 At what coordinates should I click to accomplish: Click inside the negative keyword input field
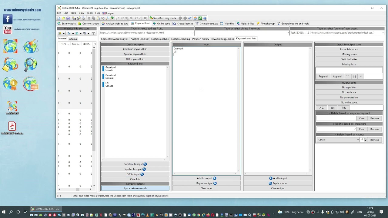tap(336, 118)
